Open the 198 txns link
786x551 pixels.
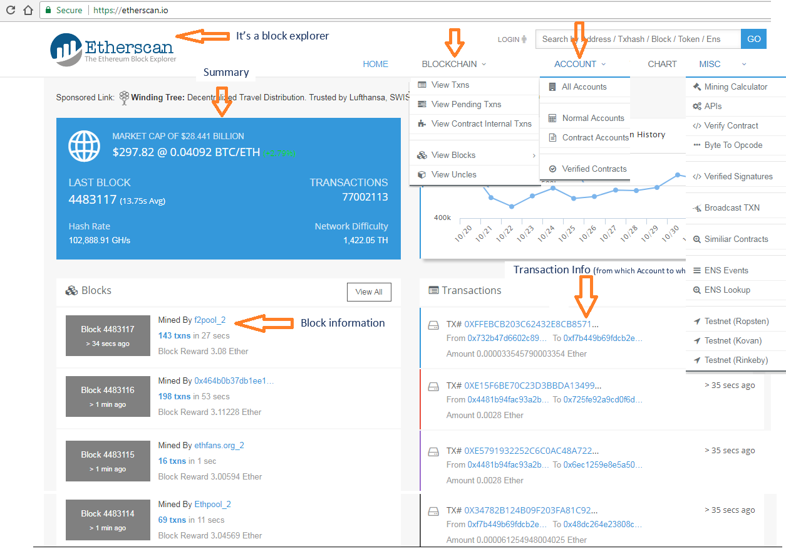[174, 397]
